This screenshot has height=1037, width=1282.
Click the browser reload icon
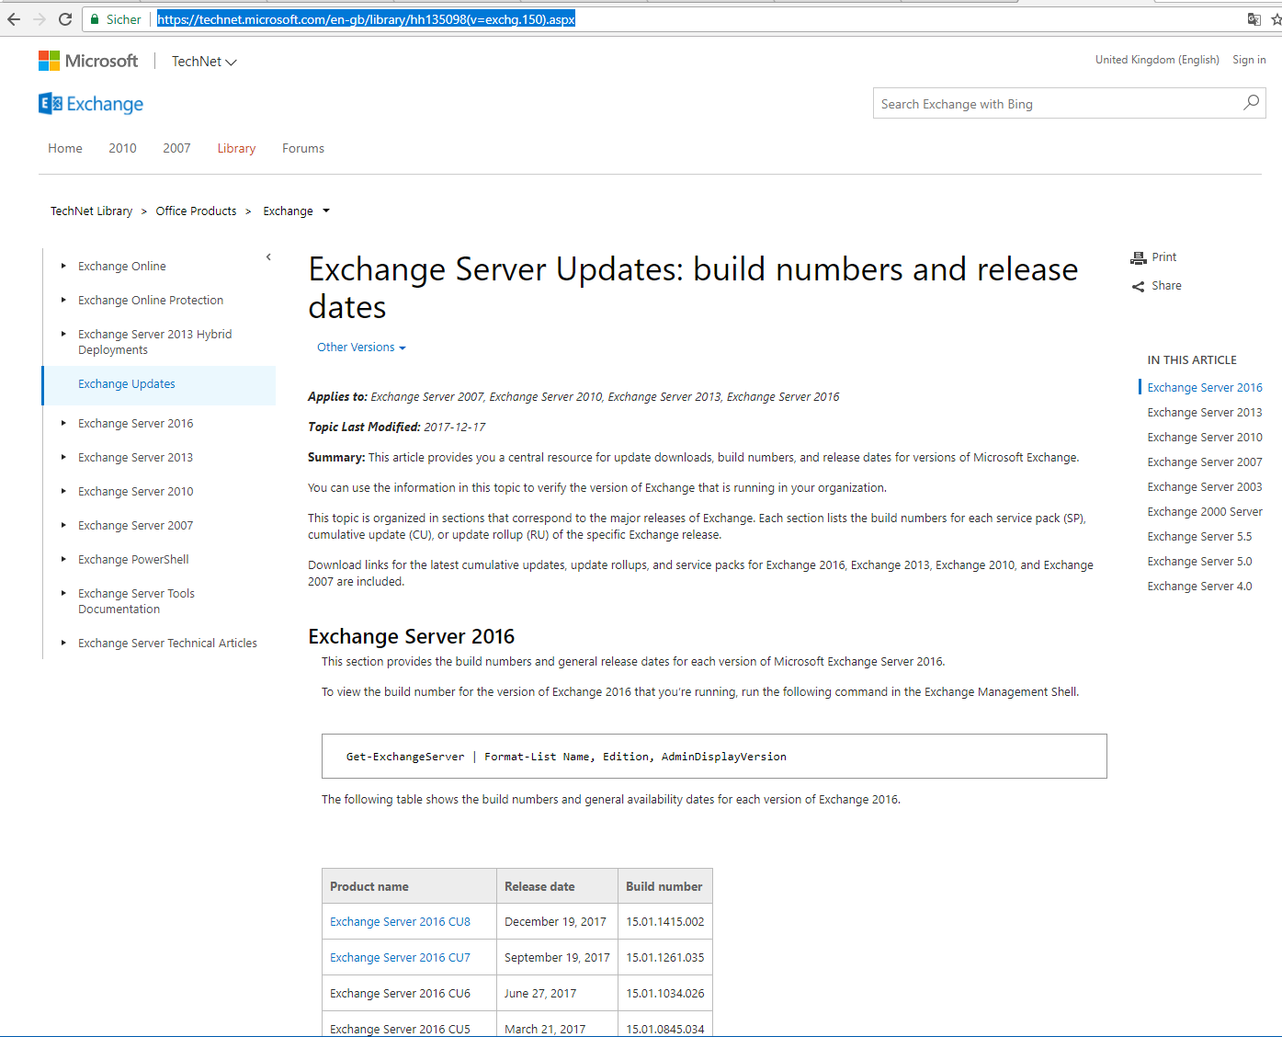[65, 19]
